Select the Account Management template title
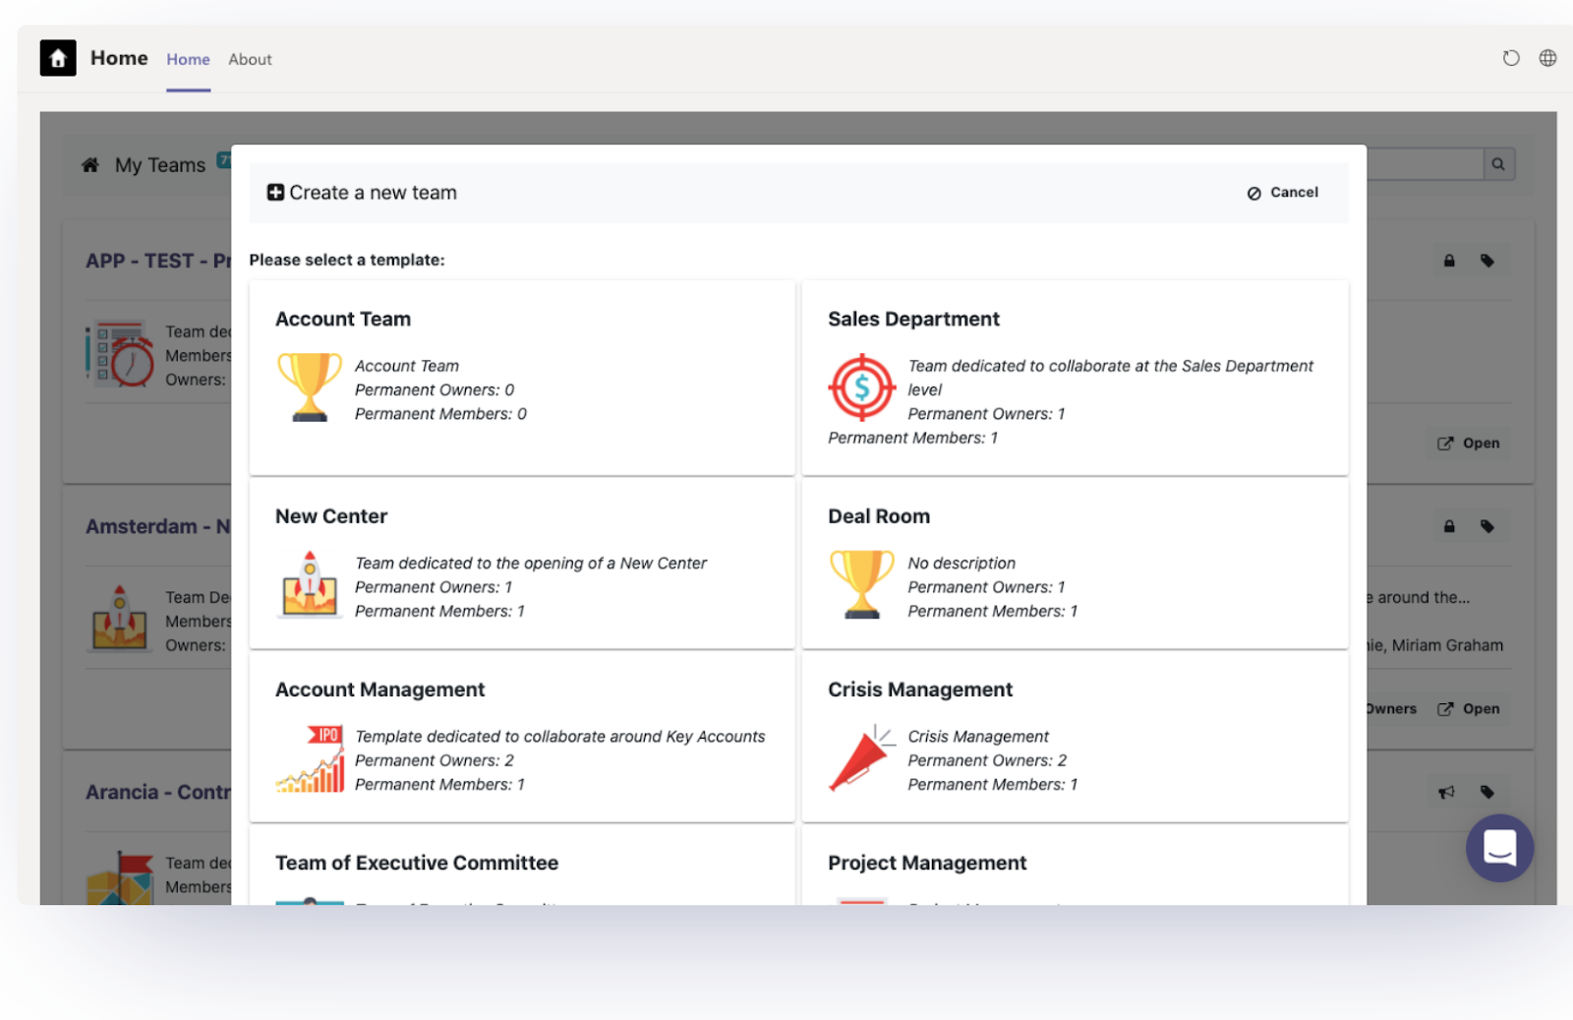Screen dimensions: 1573x1020 point(380,690)
